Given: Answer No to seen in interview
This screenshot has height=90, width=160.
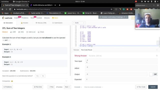Looking at the screenshot, I should [x=43, y=76].
